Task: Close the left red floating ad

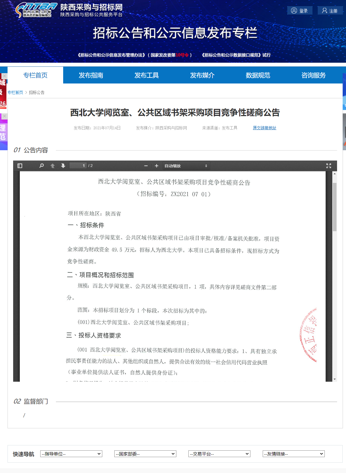Action: 4,76
